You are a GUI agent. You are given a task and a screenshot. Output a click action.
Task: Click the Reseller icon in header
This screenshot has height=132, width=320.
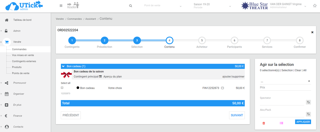[73, 6]
